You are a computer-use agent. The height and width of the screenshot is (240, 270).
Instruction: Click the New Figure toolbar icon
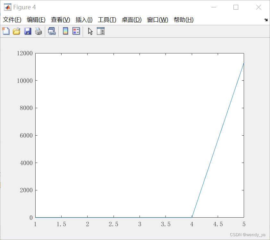[6, 31]
